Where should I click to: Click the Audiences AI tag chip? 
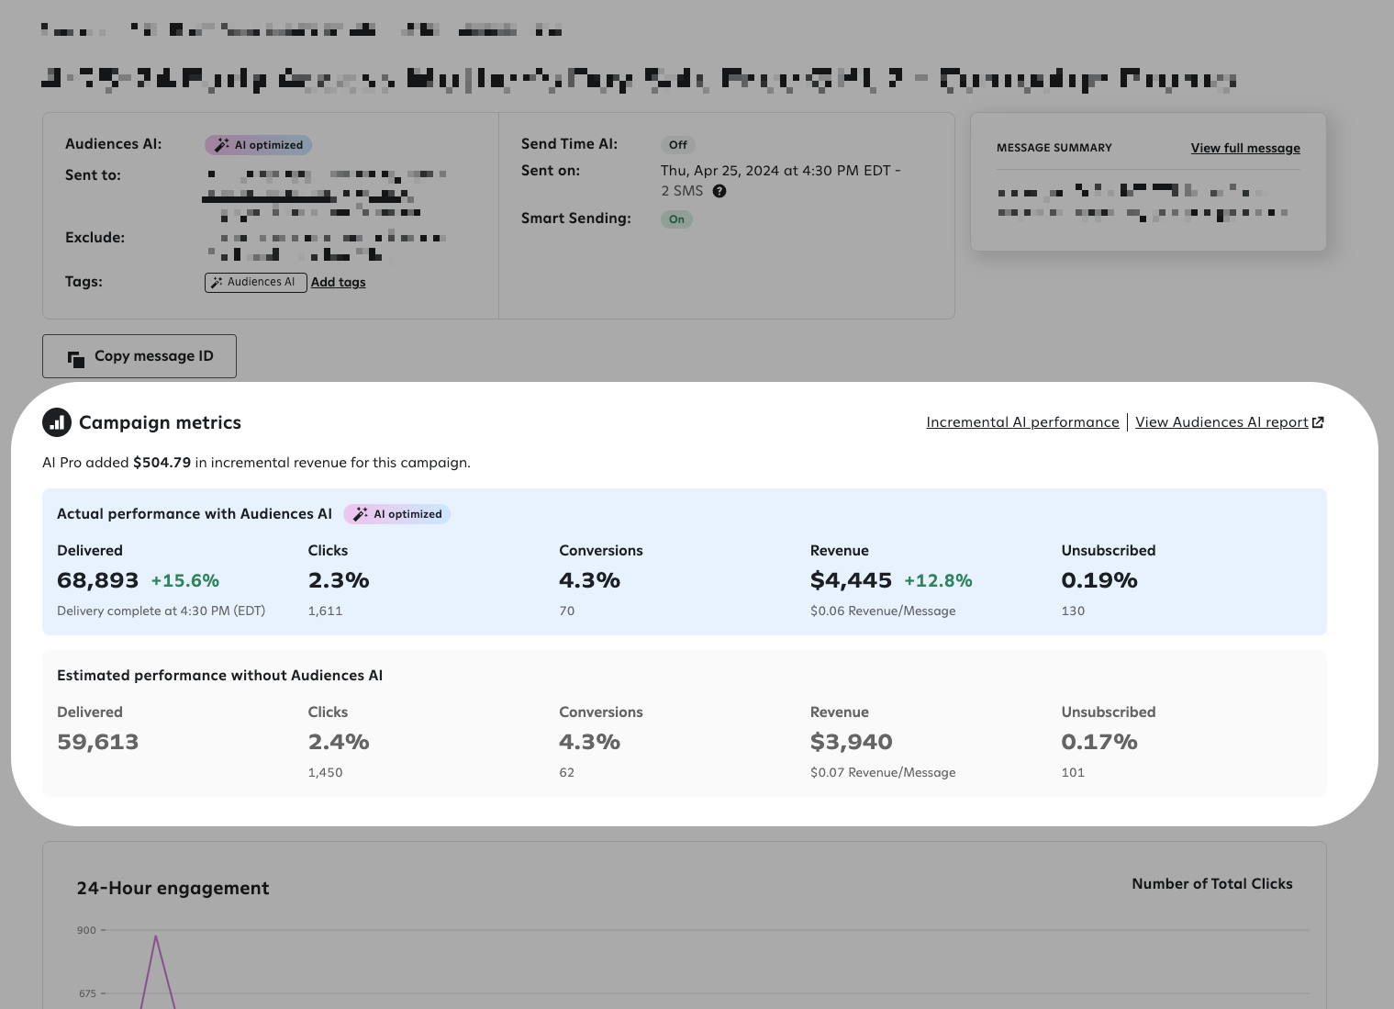click(255, 283)
